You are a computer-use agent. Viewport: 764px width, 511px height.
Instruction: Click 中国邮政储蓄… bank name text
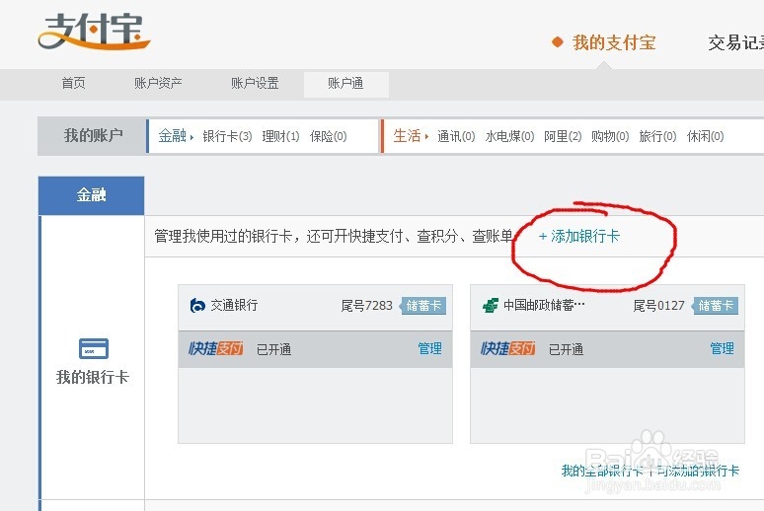click(544, 306)
